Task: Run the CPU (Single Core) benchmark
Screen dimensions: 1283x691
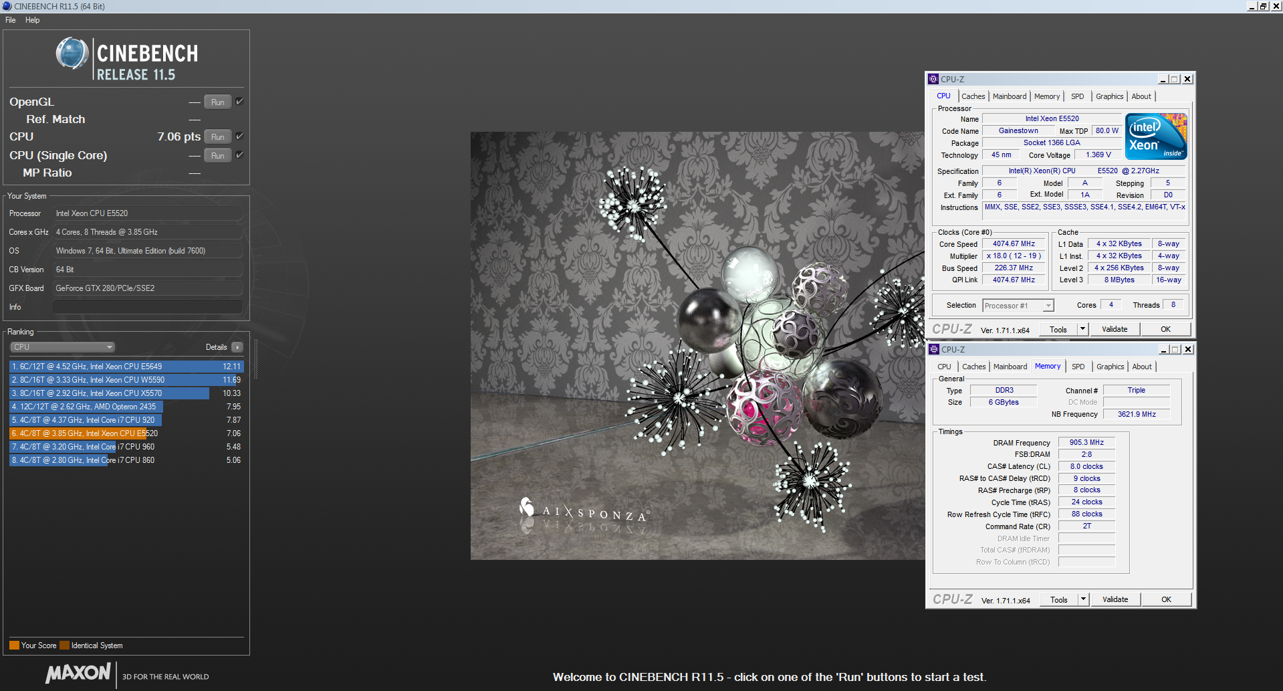Action: tap(218, 156)
